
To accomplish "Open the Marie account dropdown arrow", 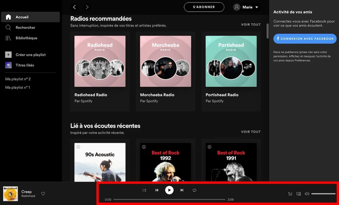I will [257, 7].
